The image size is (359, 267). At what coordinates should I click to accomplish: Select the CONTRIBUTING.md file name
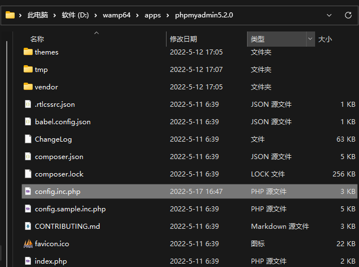(68, 227)
